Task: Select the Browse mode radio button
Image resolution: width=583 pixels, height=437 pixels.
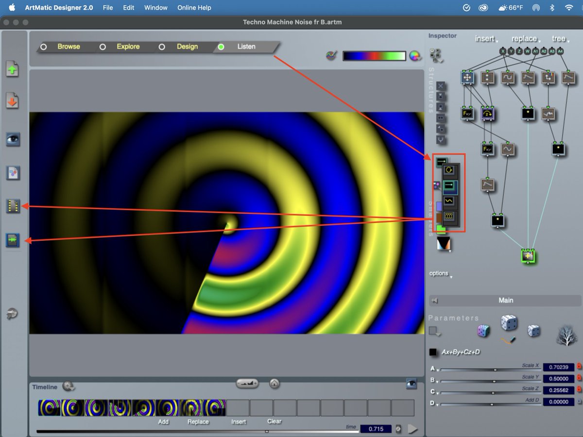Action: [44, 47]
